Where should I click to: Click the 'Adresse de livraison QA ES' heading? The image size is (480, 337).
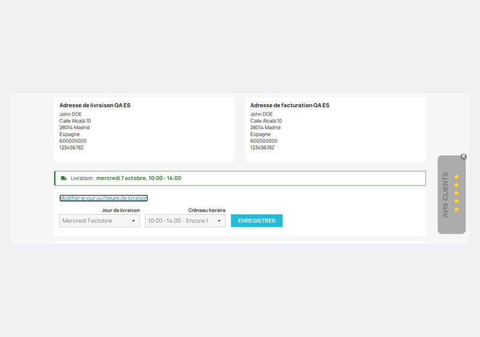95,105
